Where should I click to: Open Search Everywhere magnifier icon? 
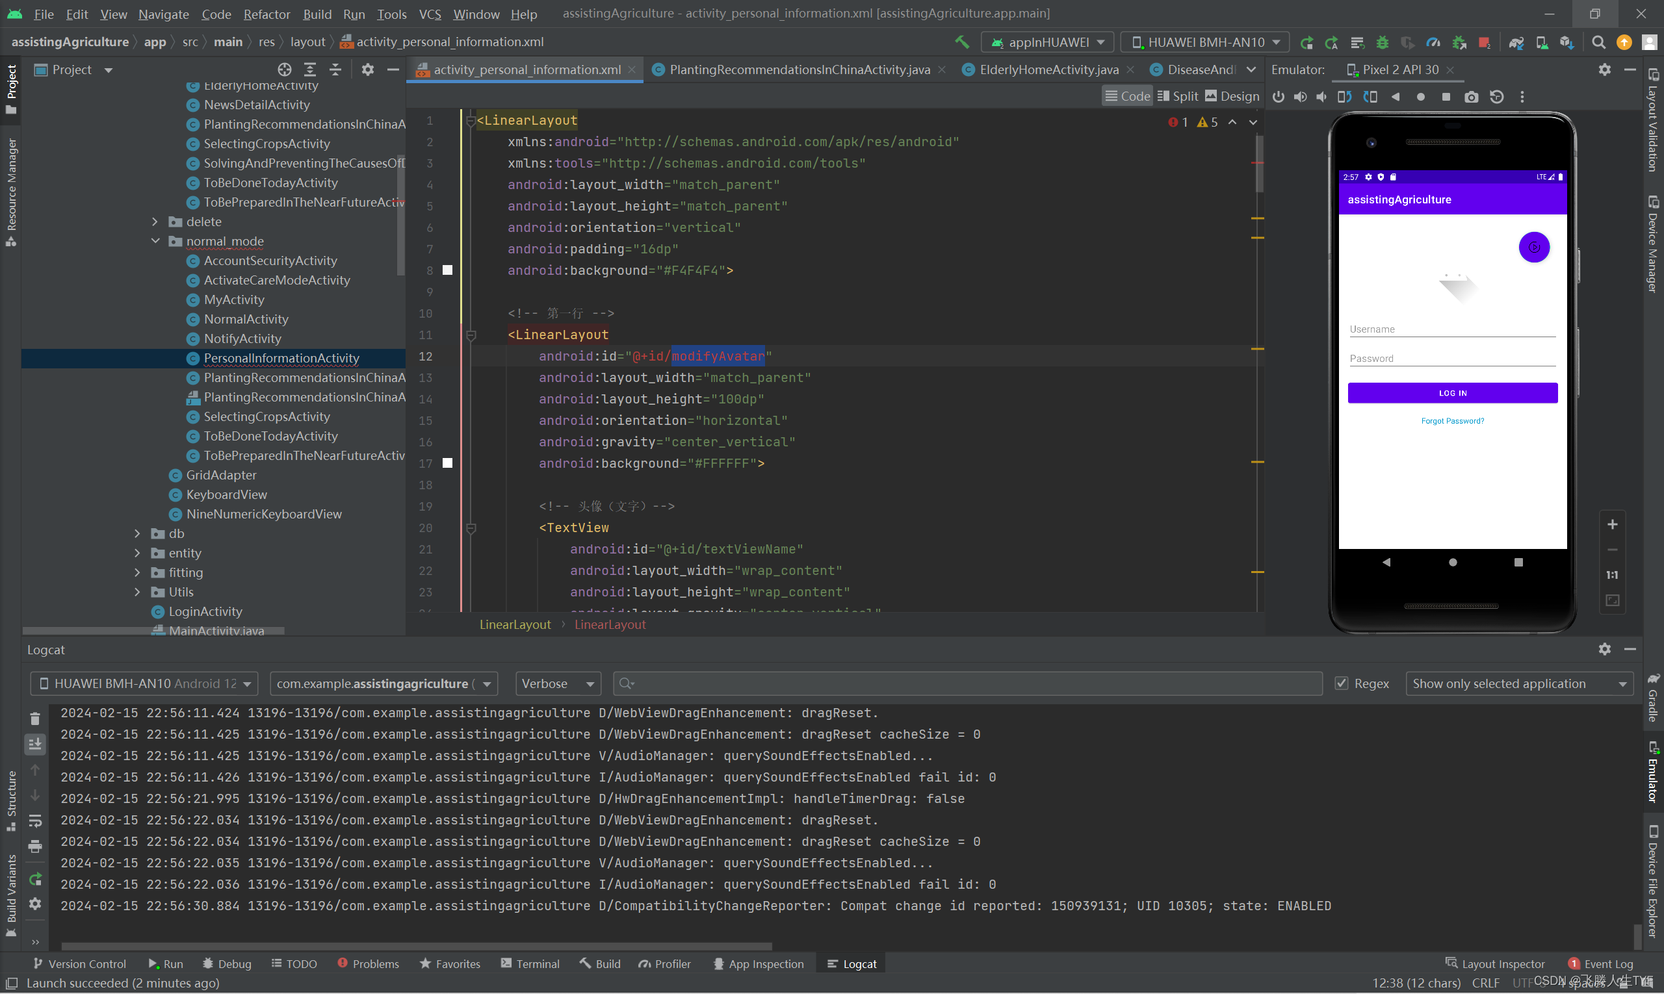(x=1598, y=42)
